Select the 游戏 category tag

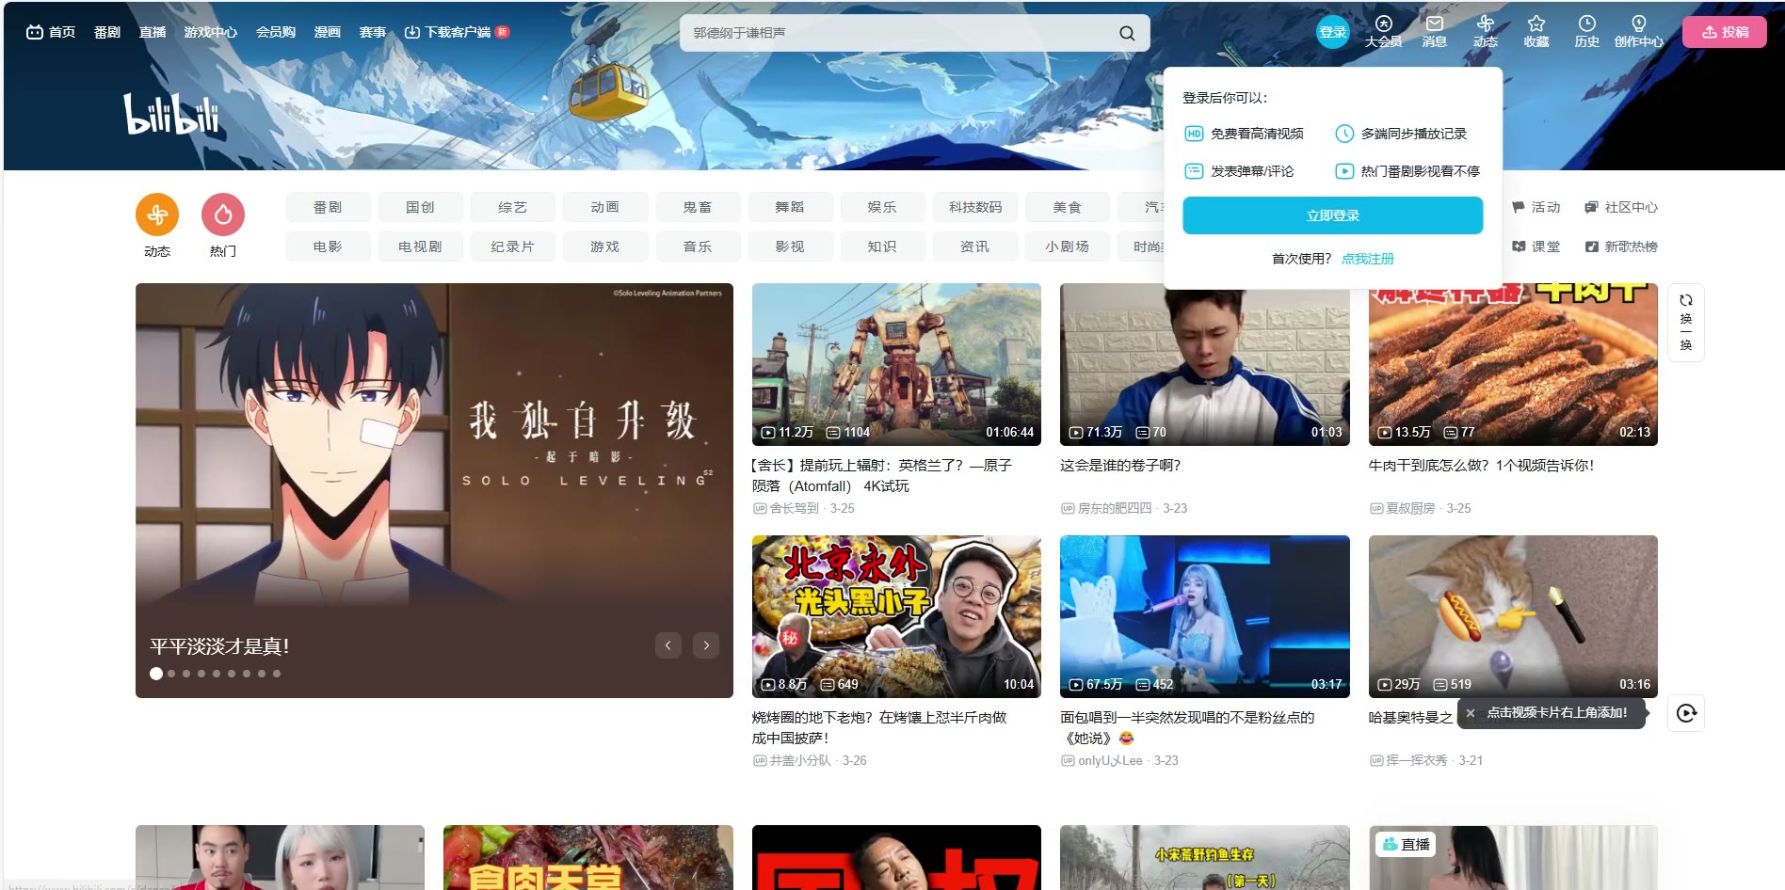(604, 246)
